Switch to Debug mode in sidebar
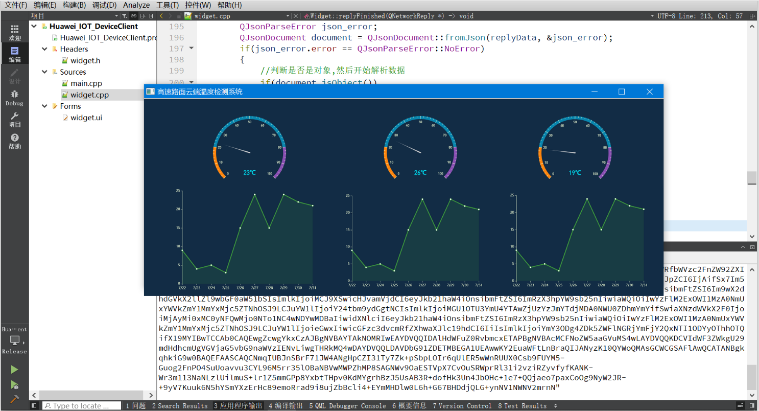The image size is (759, 411). click(x=15, y=98)
